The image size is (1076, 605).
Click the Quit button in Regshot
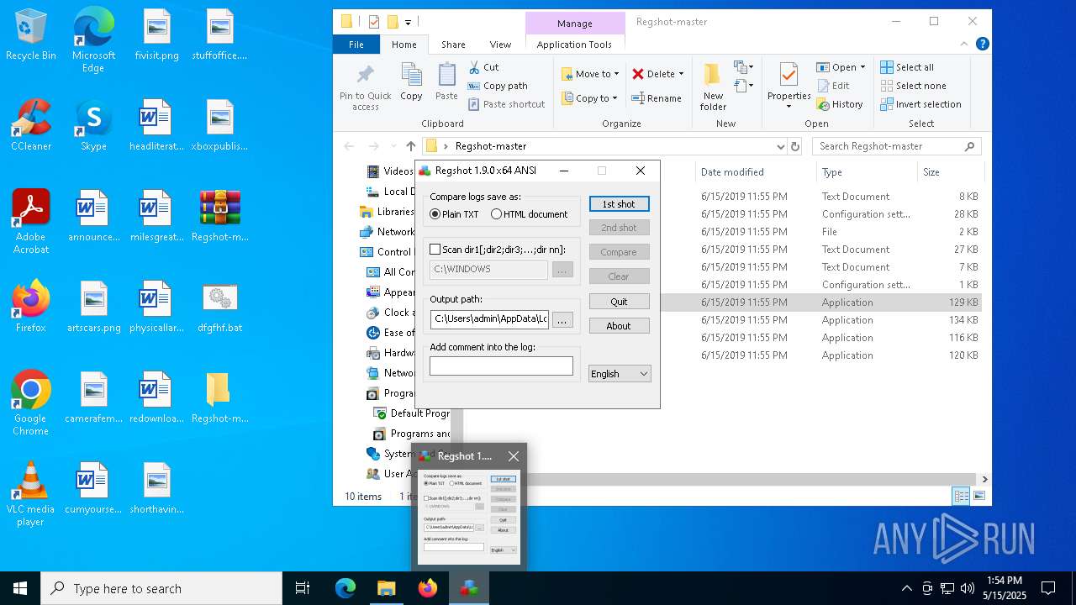(x=619, y=302)
